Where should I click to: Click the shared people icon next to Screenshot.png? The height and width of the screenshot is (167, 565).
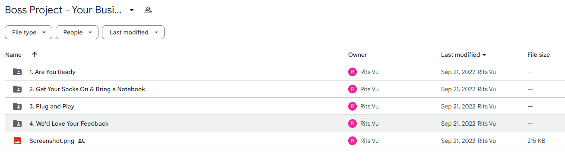[81, 141]
